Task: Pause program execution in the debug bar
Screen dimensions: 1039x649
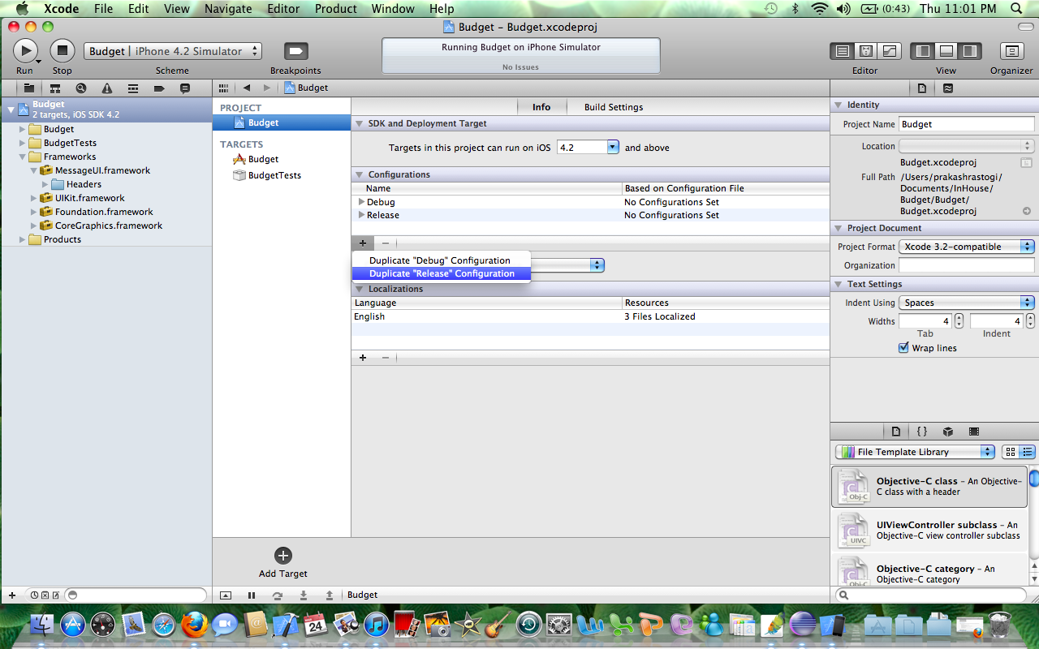Action: [252, 595]
